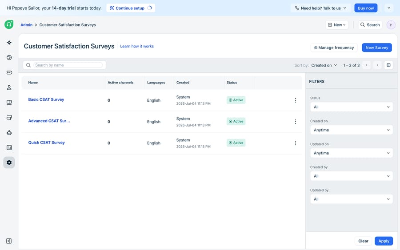Screen dimensions: 400x250
Task: Open the Forums conversations icon in sidebar
Action: point(9,118)
